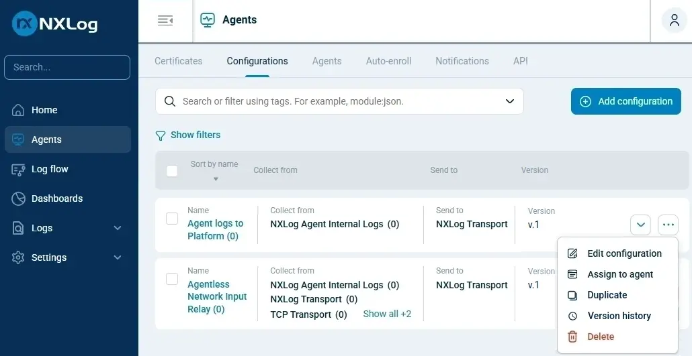Toggle the select-all checkbox in table header

(172, 171)
